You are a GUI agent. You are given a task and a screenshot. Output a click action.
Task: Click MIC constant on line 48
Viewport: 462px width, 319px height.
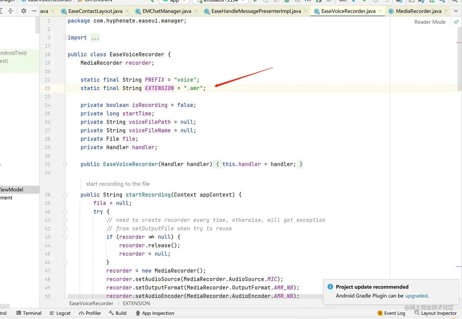(272, 279)
